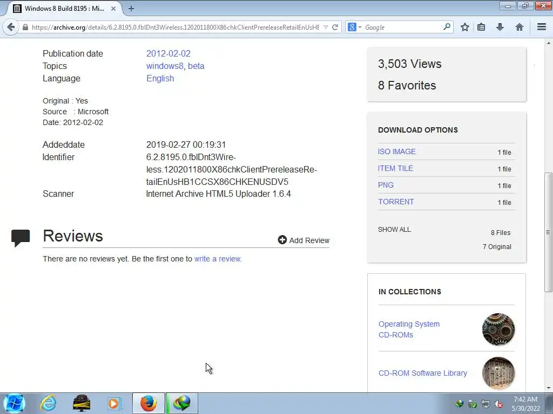The width and height of the screenshot is (553, 414).
Task: Click the scrollbar down arrow
Action: [548, 388]
